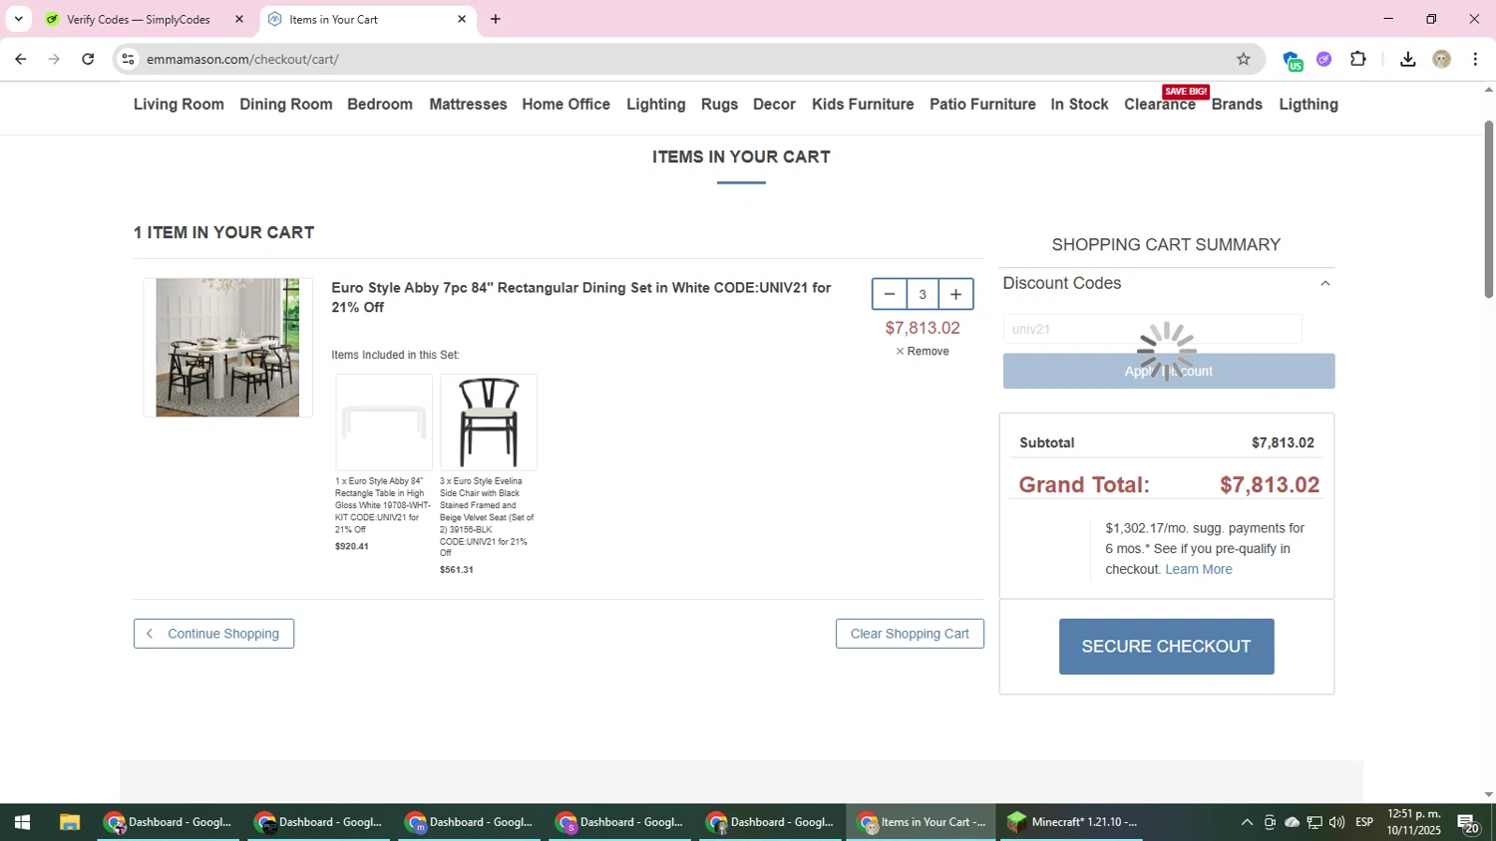1496x841 pixels.
Task: Open the Brands menu
Action: coord(1237,105)
